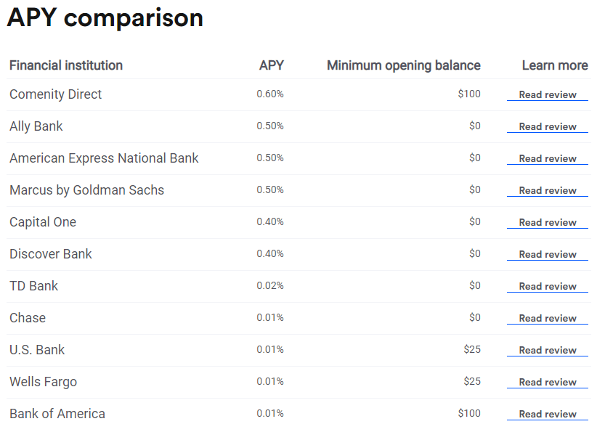Click Wells Fargo's Read review link
The width and height of the screenshot is (605, 424).
point(547,382)
